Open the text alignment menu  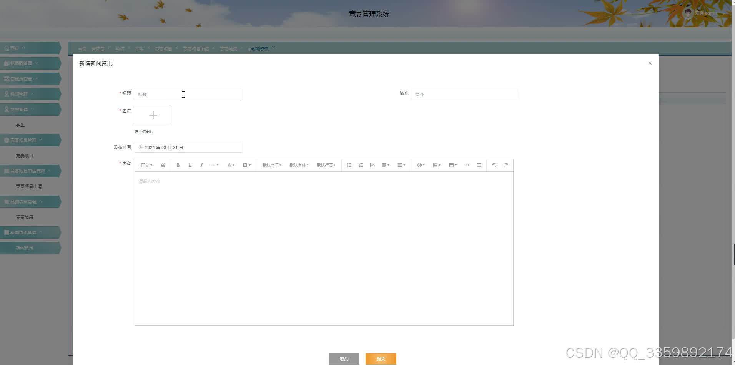point(386,165)
